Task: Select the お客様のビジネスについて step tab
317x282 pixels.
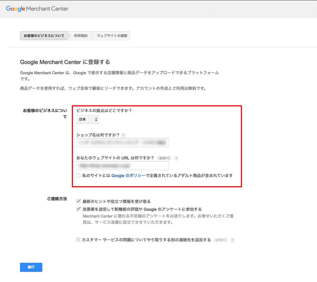Action: (44, 36)
